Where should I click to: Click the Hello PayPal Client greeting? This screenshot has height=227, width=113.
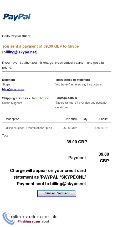point(17,36)
